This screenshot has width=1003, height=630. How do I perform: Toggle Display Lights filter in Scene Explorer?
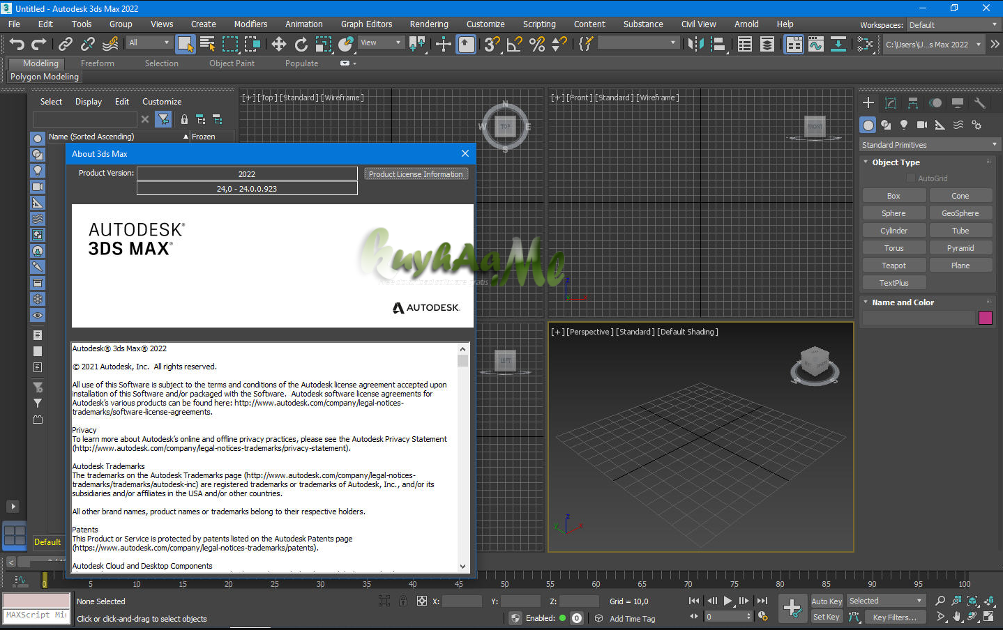tap(38, 171)
